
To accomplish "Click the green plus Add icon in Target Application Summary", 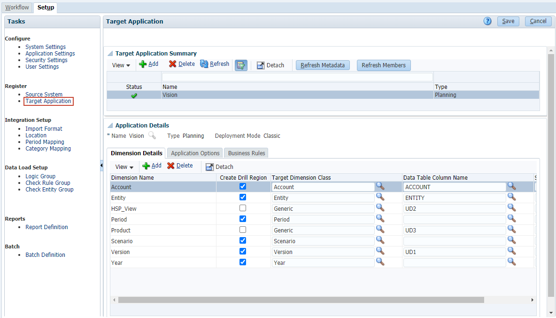I will 143,64.
